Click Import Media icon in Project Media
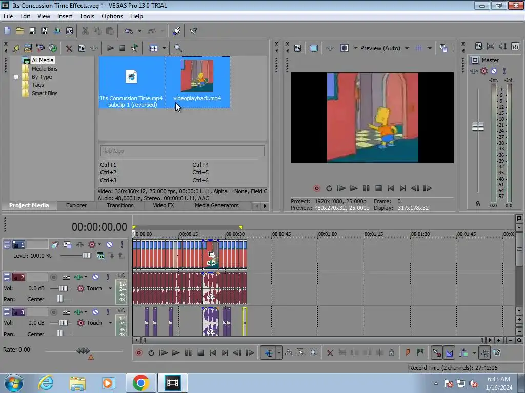Screen dimensions: 525x393 click(x=28, y=48)
